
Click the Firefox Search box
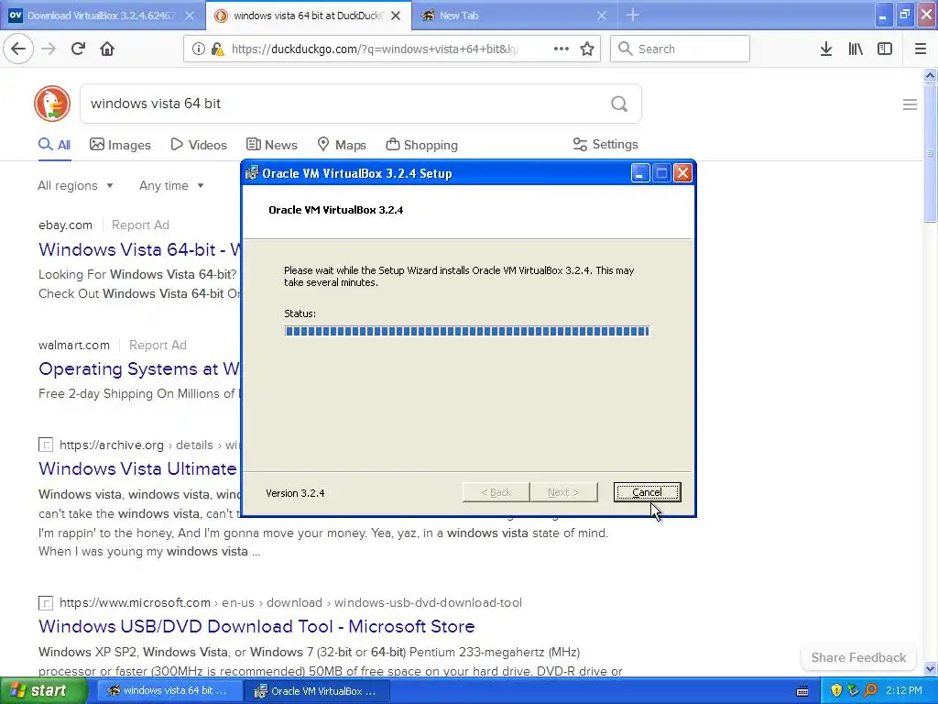(x=680, y=49)
